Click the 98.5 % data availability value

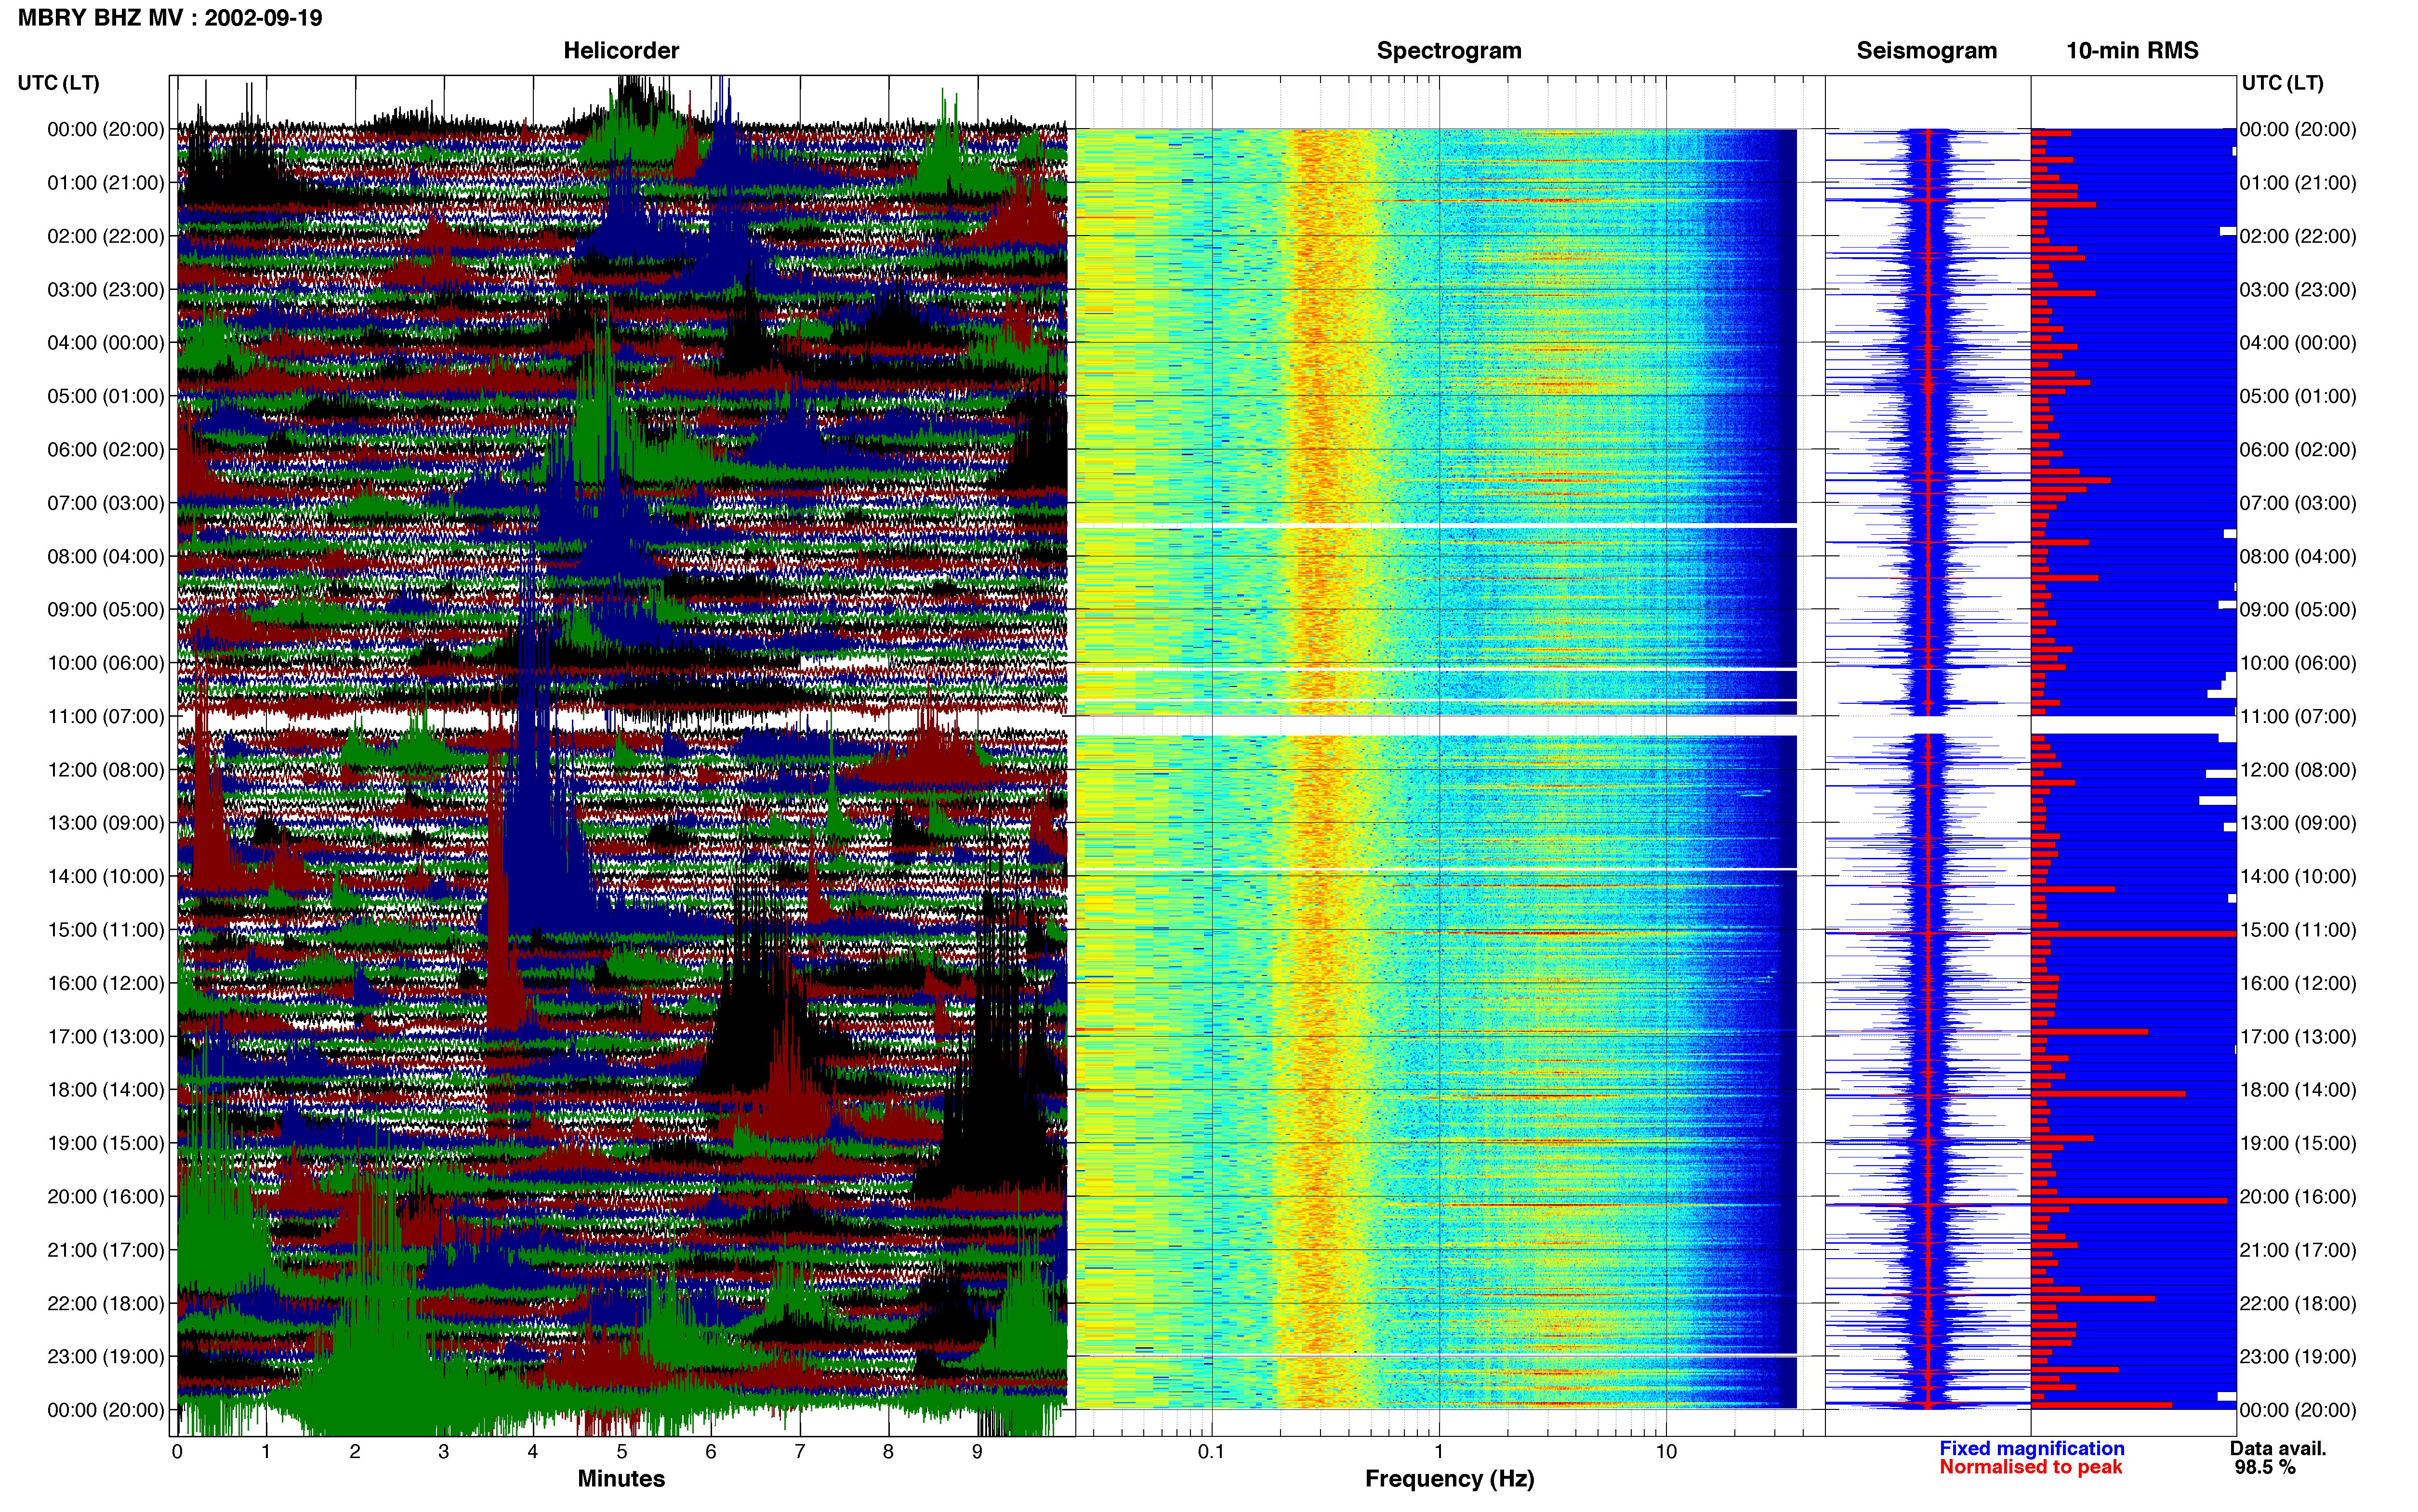point(2265,1467)
